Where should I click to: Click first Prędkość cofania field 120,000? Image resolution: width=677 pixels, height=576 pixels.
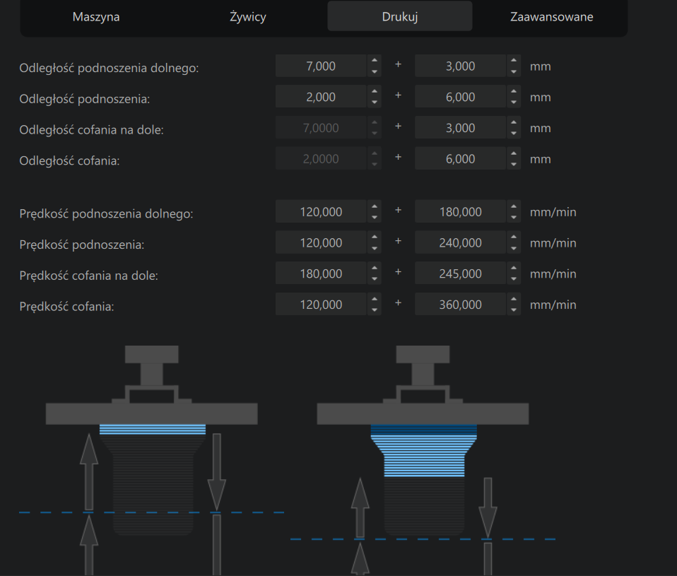coord(321,305)
